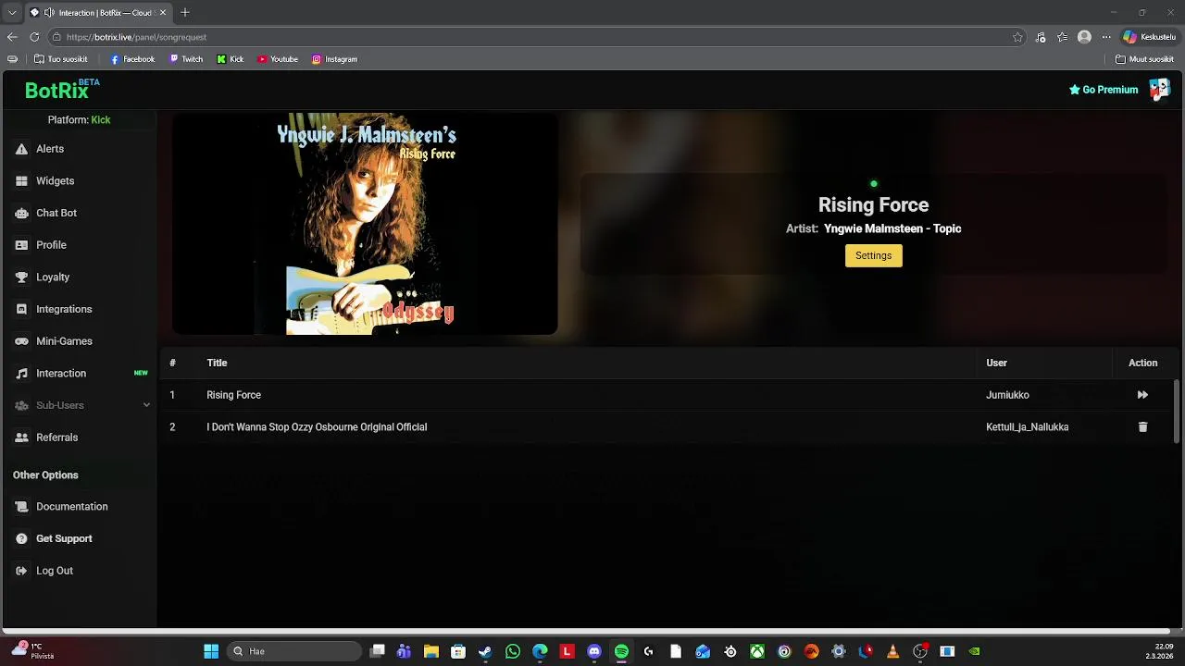Image resolution: width=1185 pixels, height=666 pixels.
Task: Click user Jumiukko in the table
Action: point(1007,395)
